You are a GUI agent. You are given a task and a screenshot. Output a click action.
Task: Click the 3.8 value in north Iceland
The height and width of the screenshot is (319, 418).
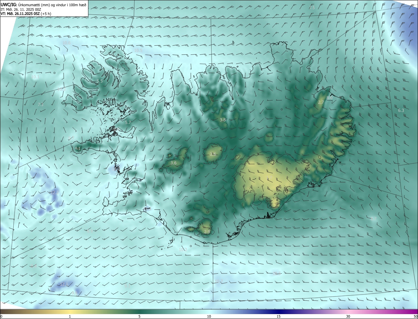point(223,120)
